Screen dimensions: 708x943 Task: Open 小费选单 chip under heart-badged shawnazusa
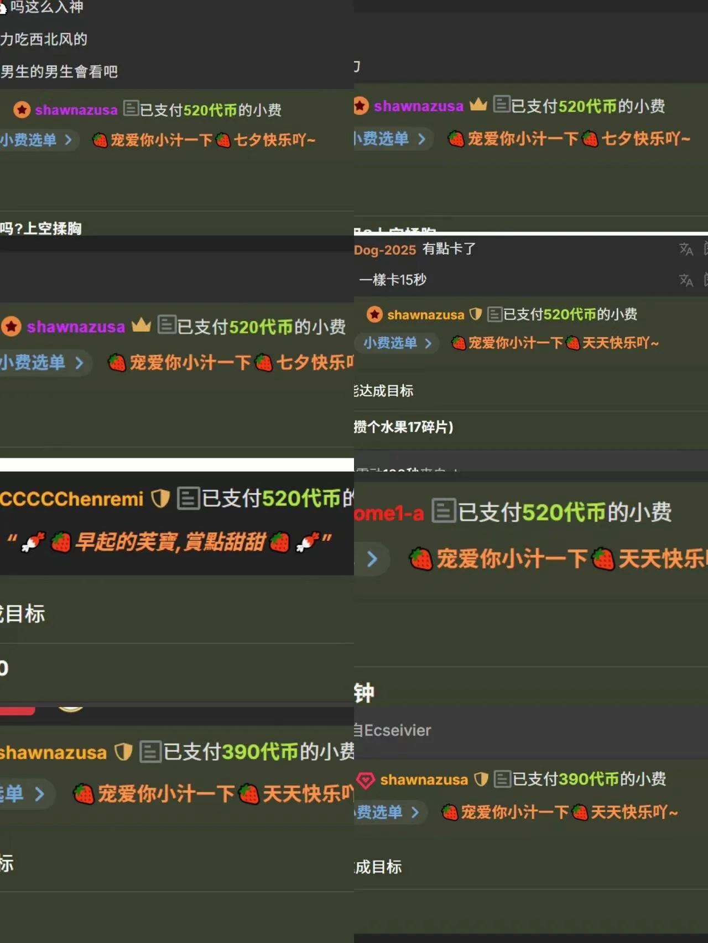click(389, 813)
